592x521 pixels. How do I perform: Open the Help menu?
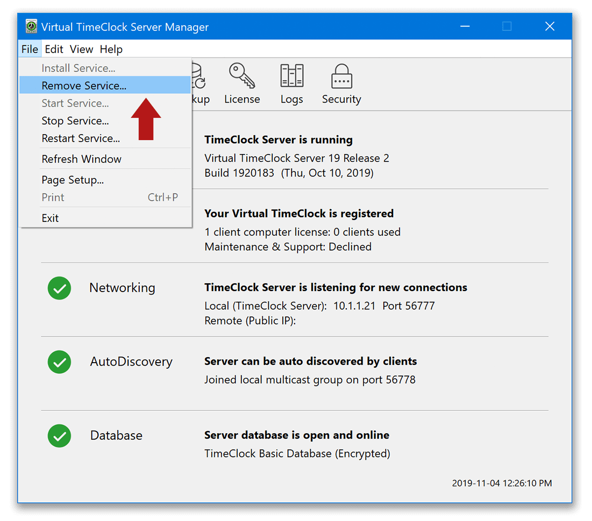click(111, 49)
